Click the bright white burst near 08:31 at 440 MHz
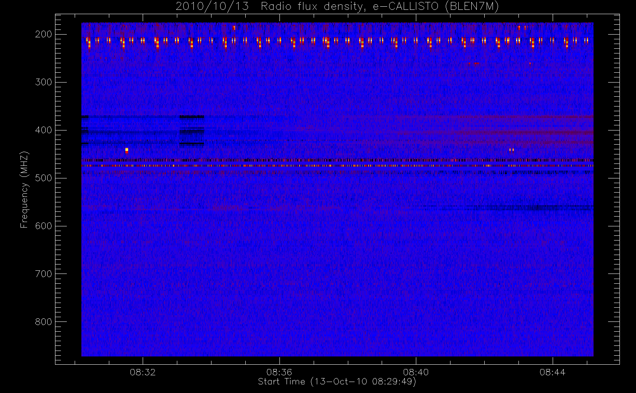The height and width of the screenshot is (393, 636). (127, 150)
